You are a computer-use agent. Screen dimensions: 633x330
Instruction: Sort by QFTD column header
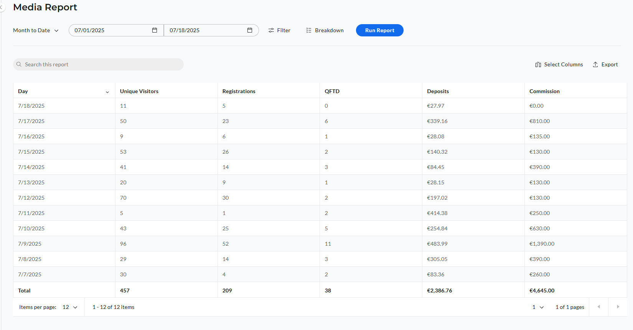click(332, 91)
